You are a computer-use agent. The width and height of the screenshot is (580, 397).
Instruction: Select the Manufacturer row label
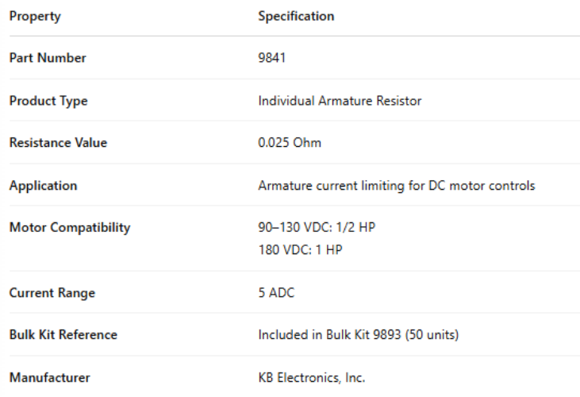point(49,378)
